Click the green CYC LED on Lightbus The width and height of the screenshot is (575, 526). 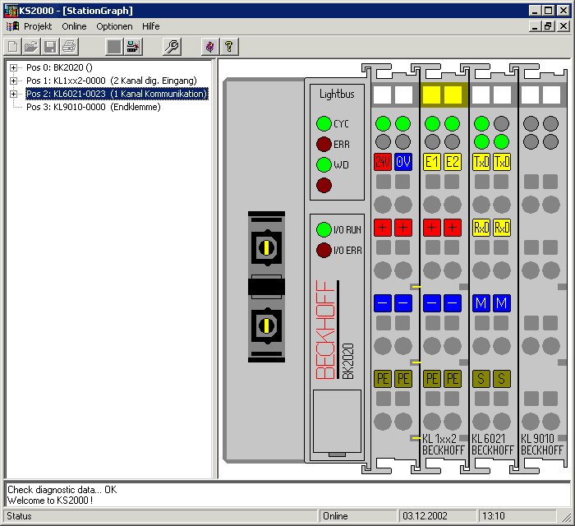pyautogui.click(x=324, y=123)
